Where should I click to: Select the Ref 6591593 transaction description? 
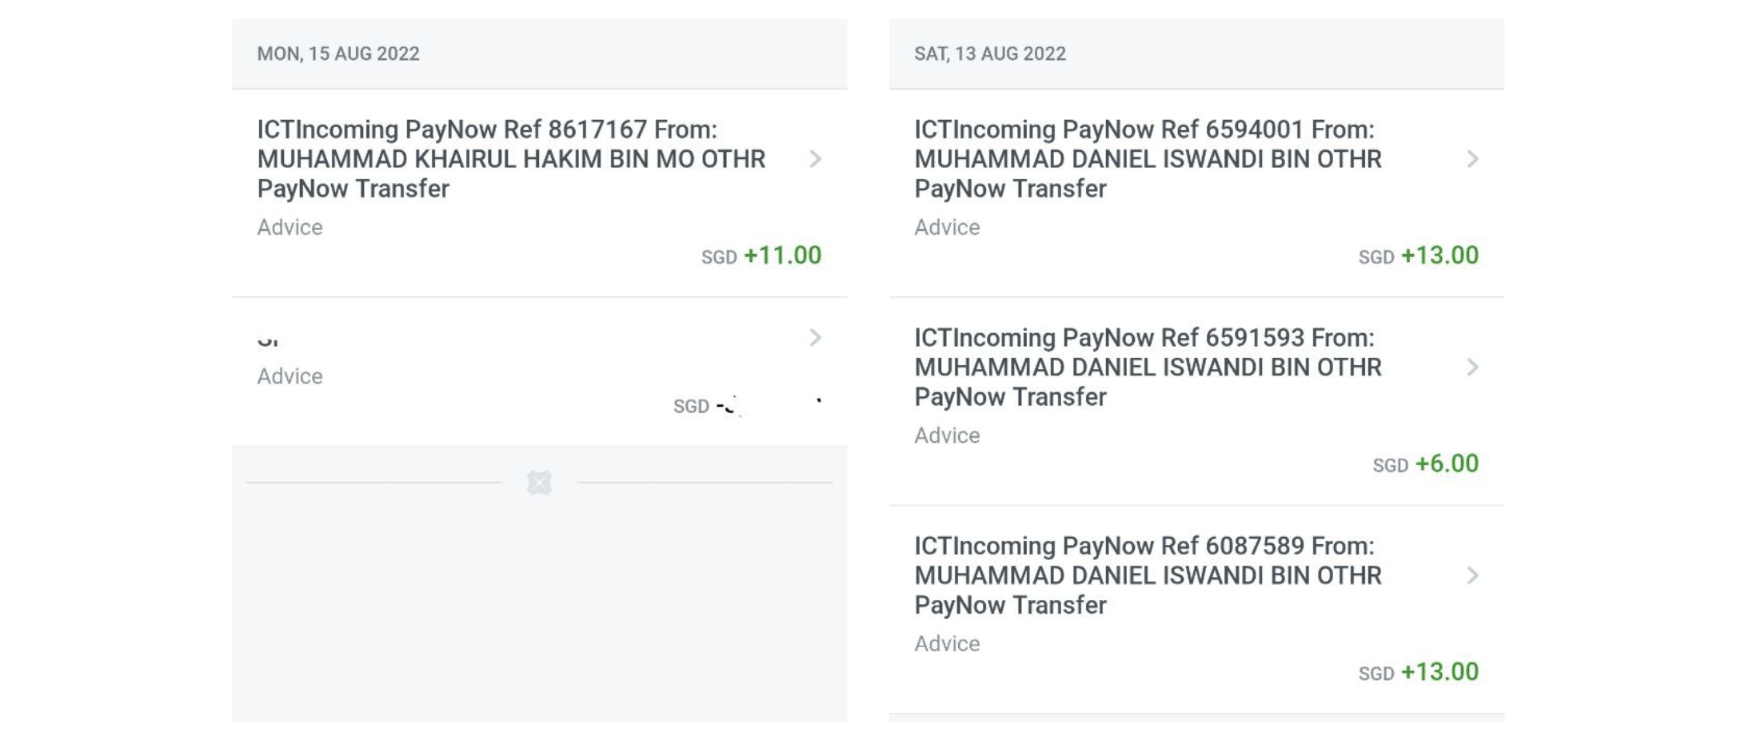pyautogui.click(x=1148, y=368)
